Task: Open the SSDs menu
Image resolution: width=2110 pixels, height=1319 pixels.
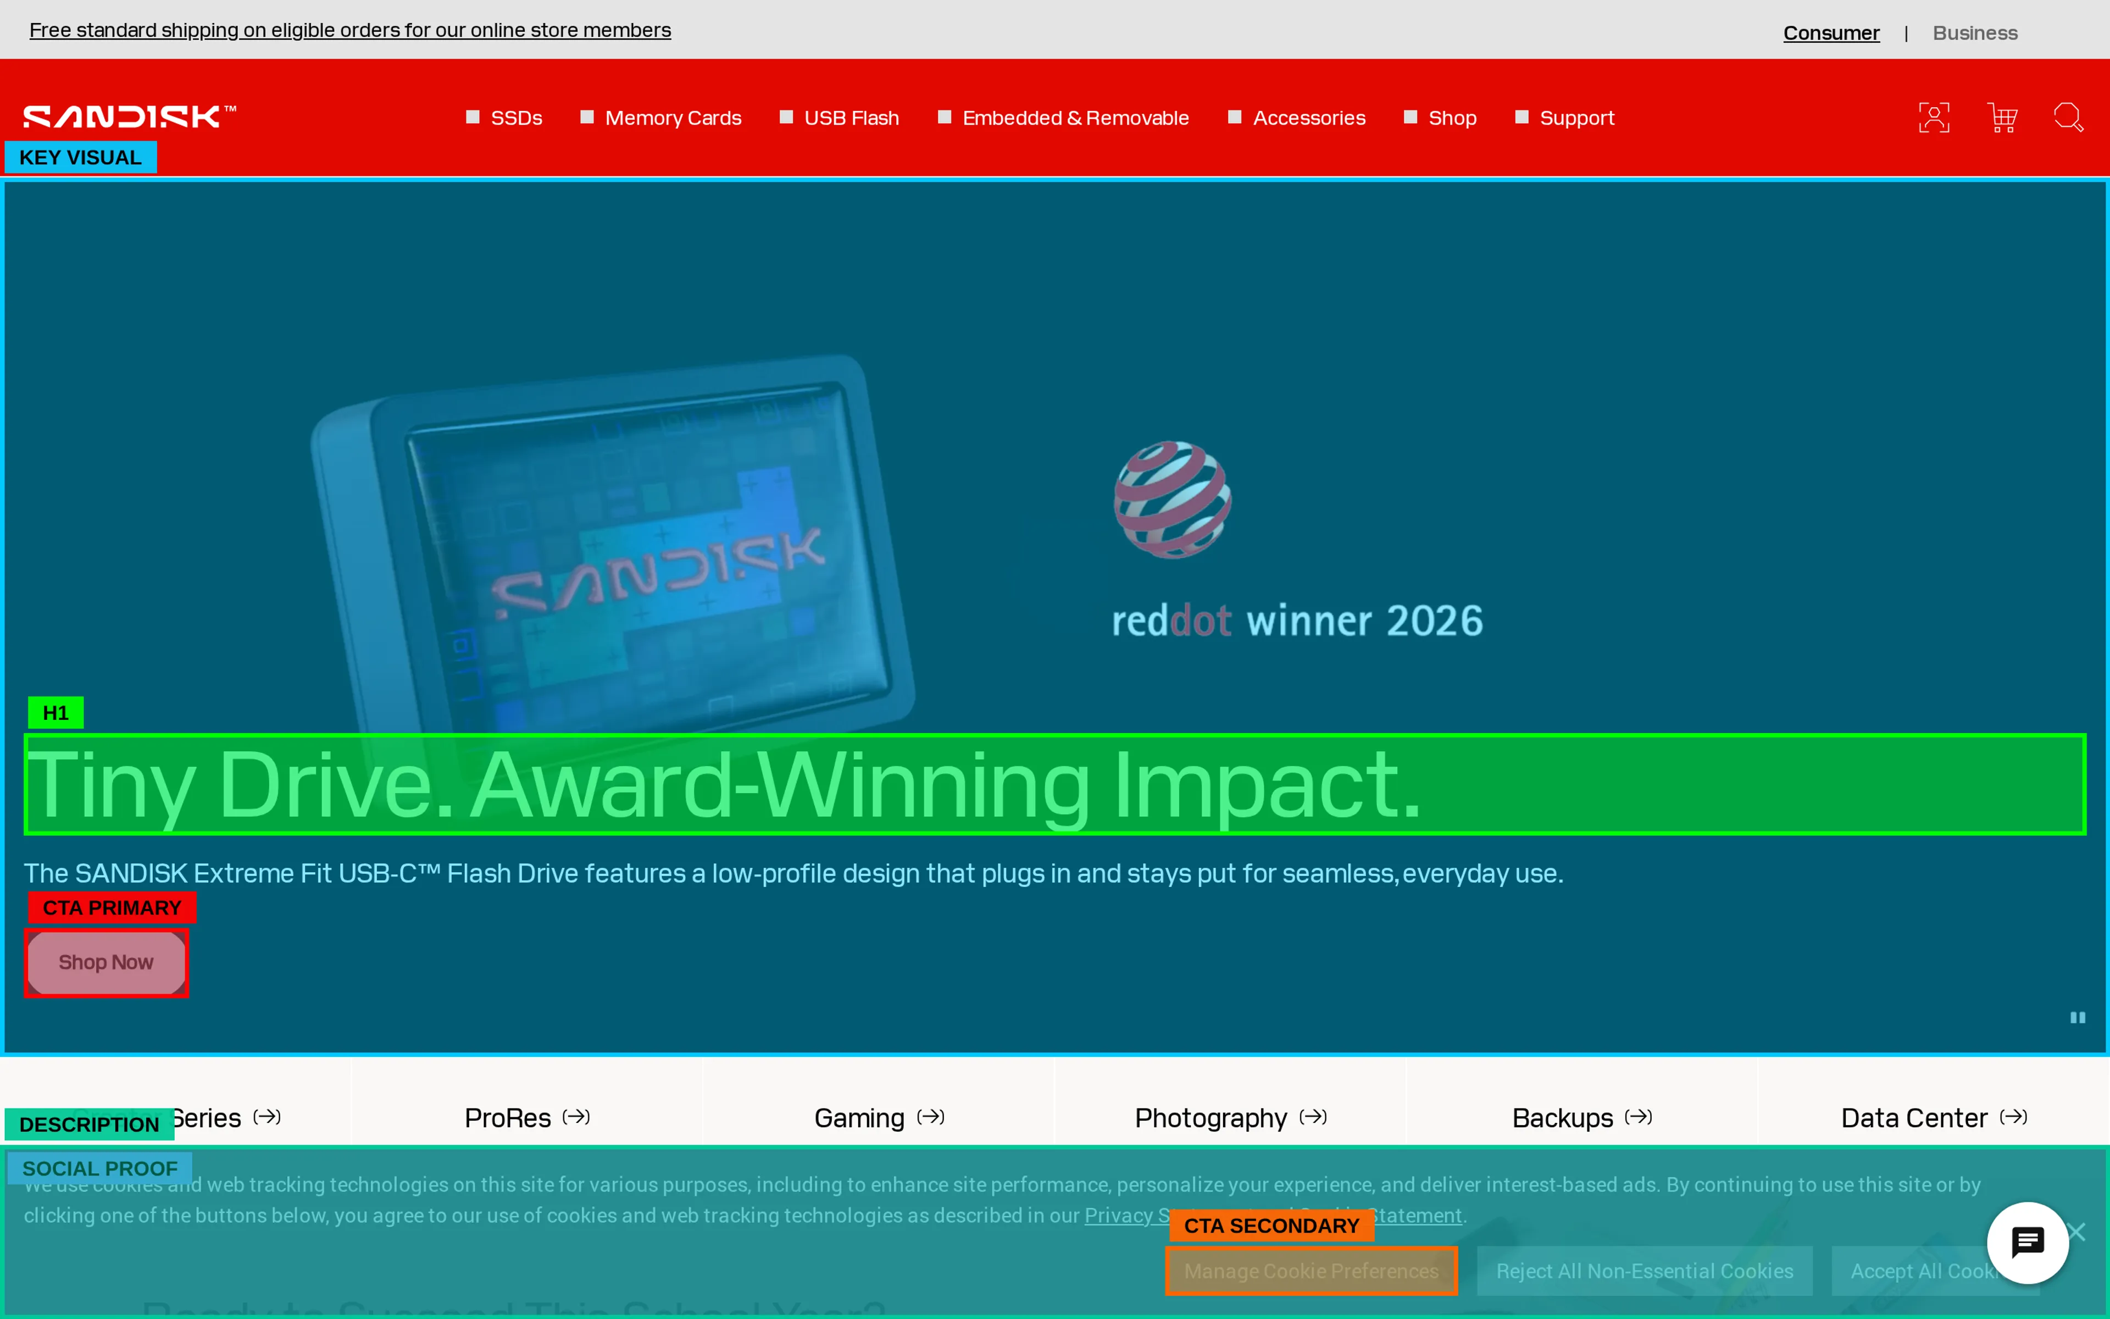Action: [504, 118]
